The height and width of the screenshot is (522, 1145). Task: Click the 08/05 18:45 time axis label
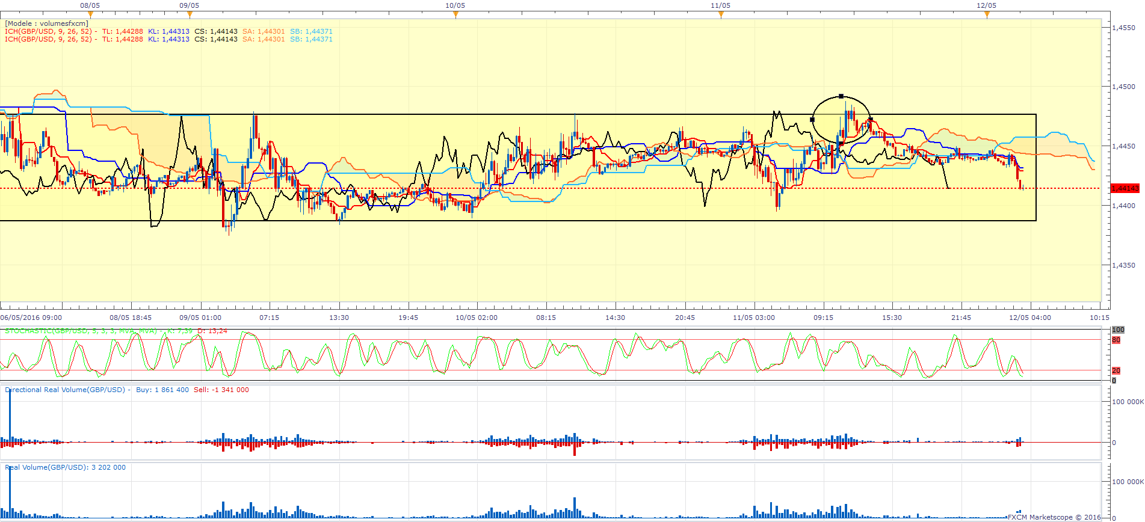point(131,318)
